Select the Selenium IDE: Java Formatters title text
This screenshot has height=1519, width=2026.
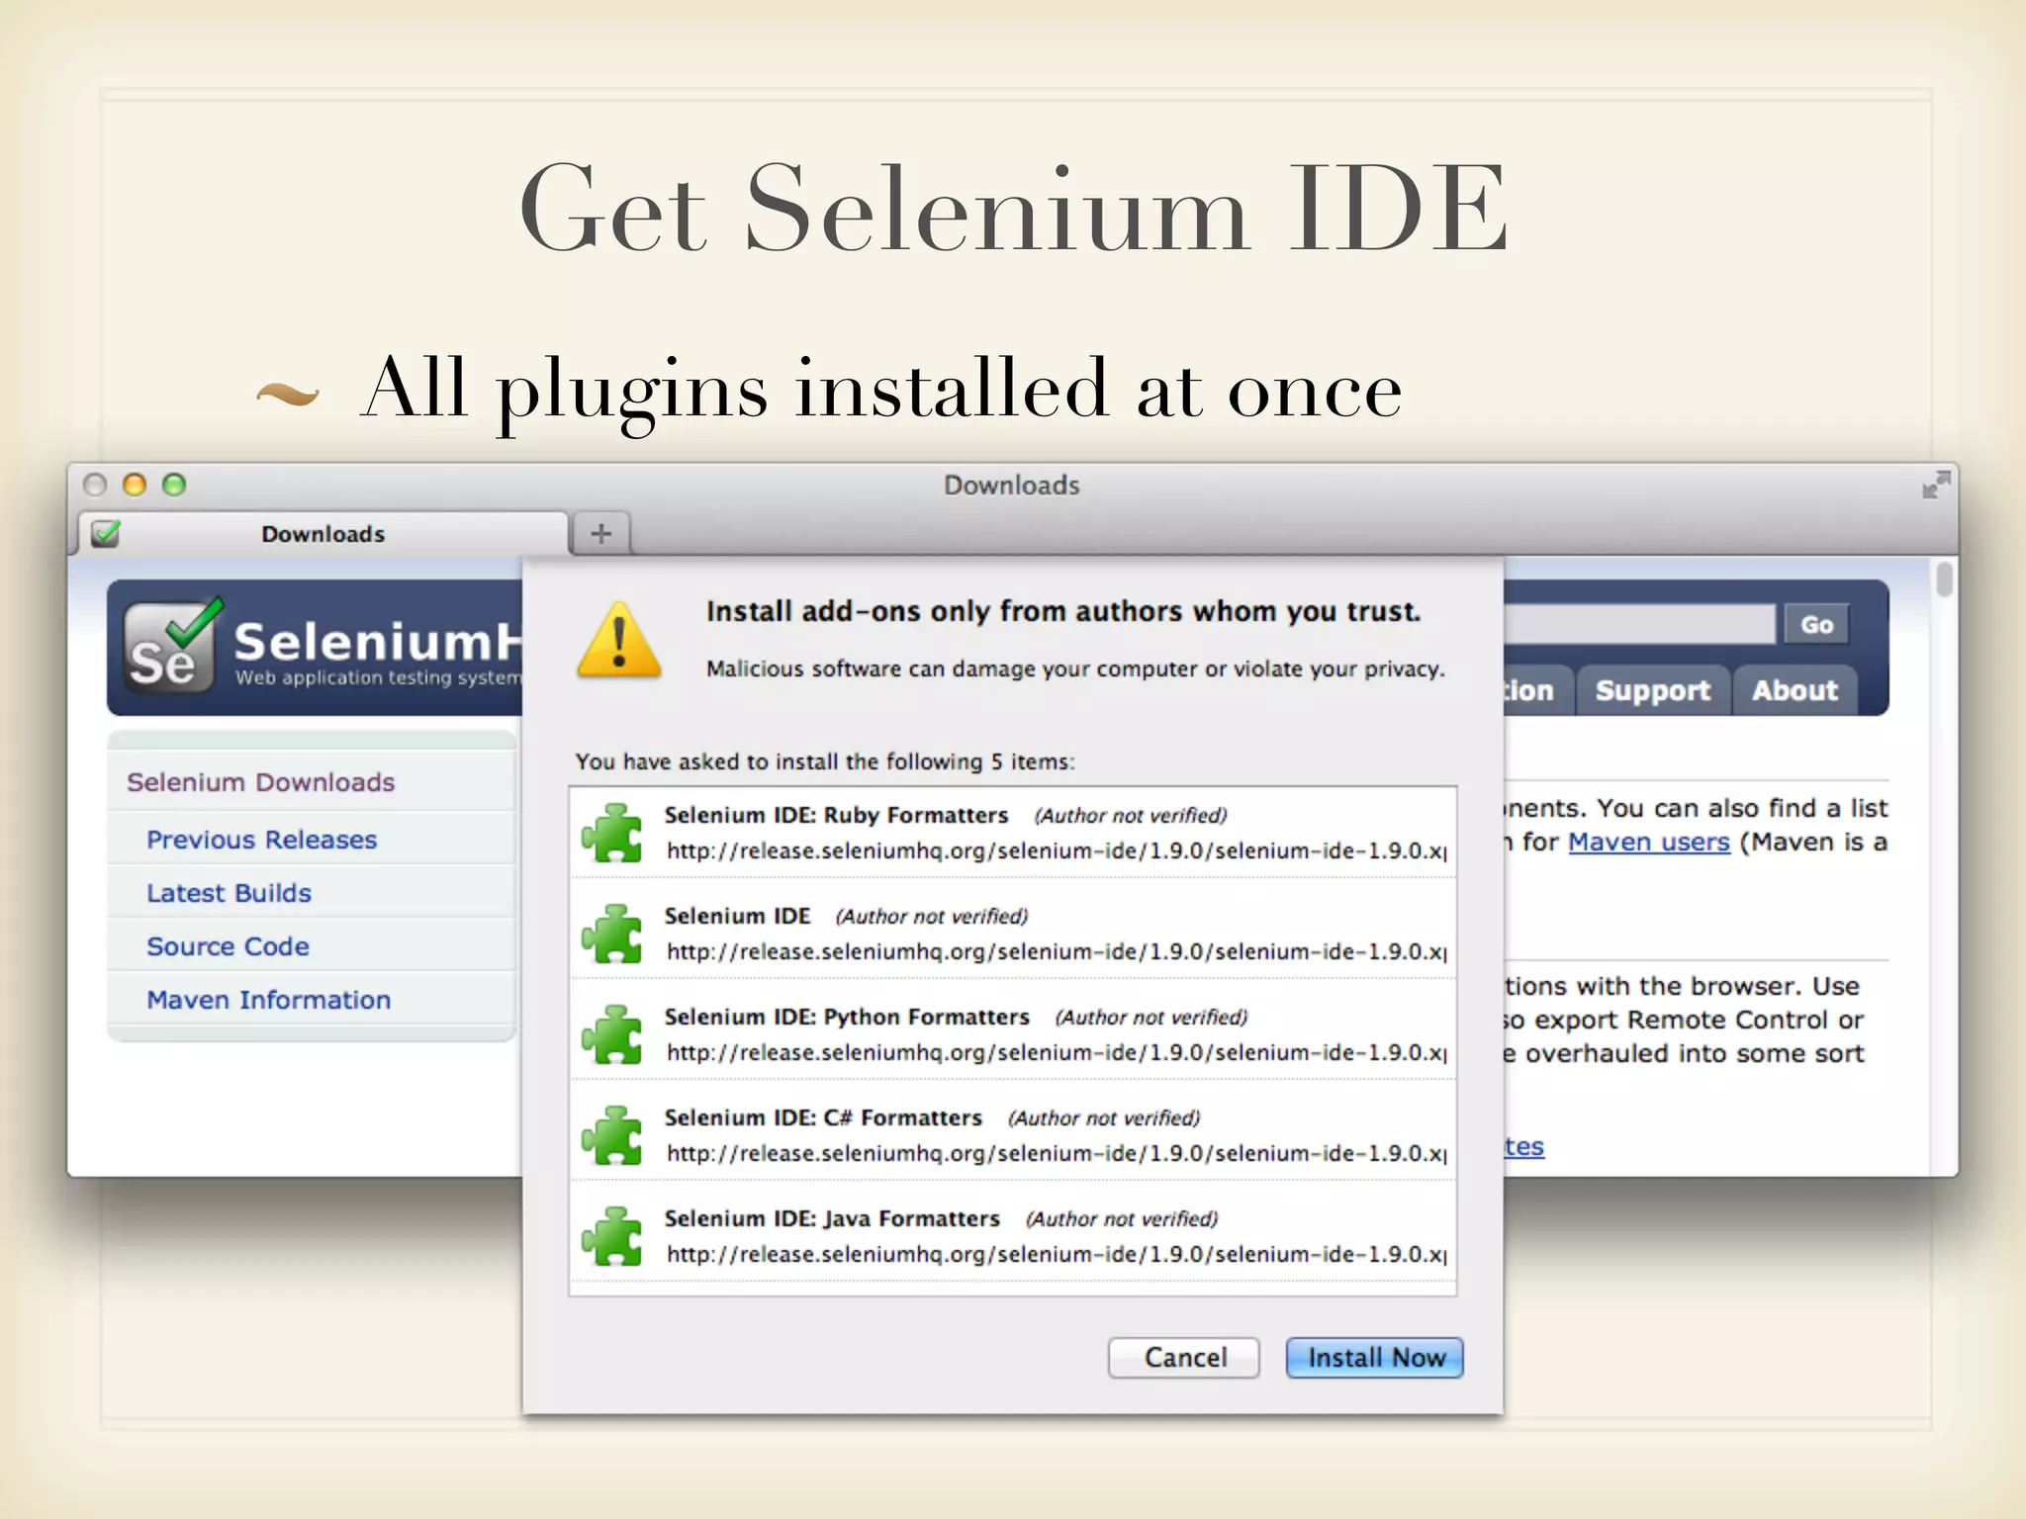pos(832,1218)
